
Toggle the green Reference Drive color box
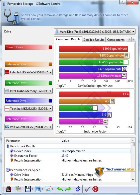(50, 83)
